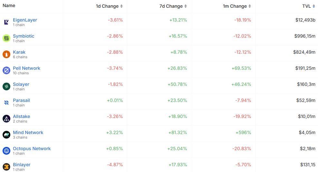This screenshot has height=172, width=318.
Task: Click the Allstake logo icon
Action: [6, 119]
